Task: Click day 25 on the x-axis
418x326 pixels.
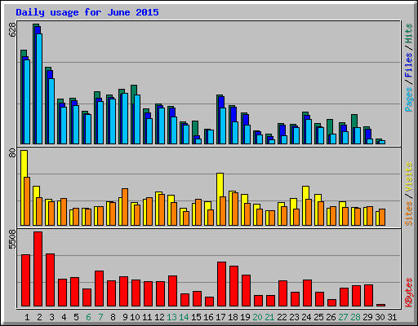Action: pyautogui.click(x=318, y=317)
